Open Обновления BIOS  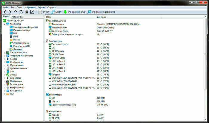[74, 12]
